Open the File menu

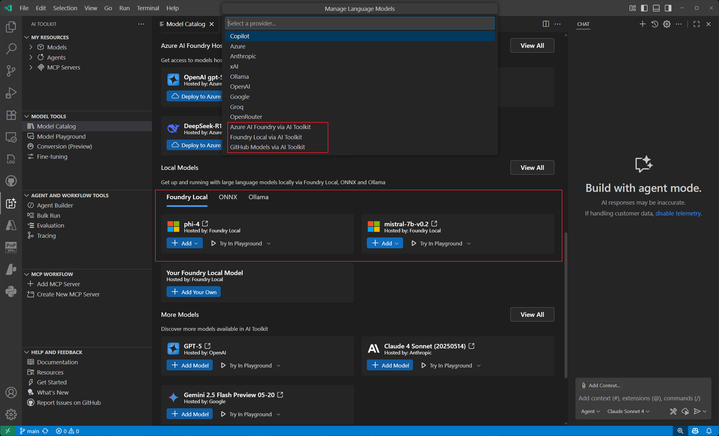coord(24,8)
